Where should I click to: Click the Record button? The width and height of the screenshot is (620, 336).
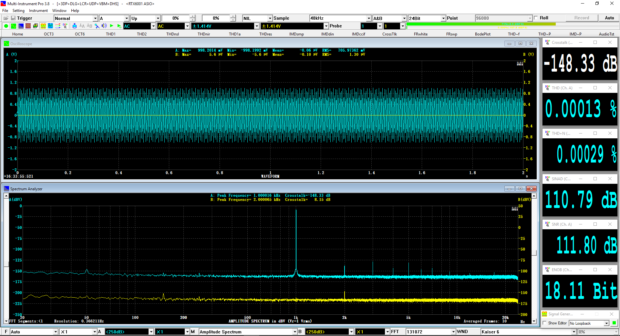(x=582, y=18)
